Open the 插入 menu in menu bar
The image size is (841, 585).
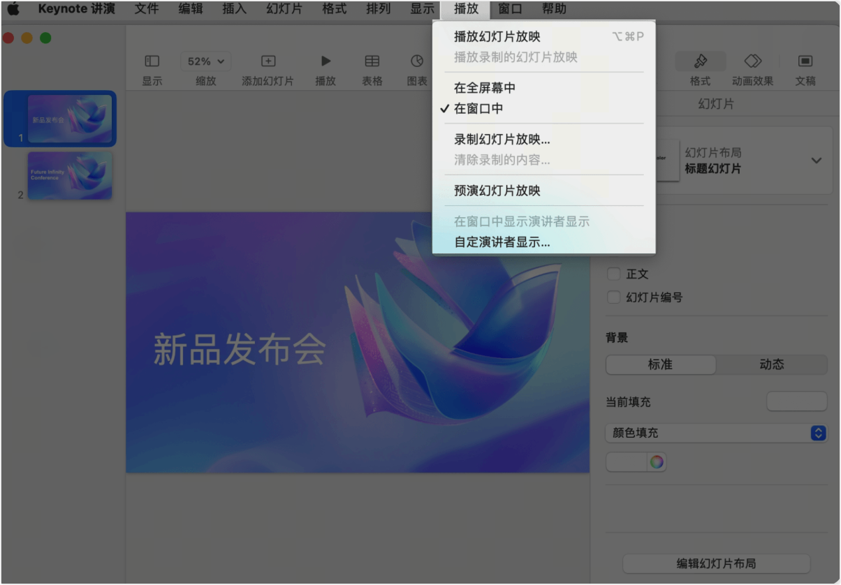coord(234,9)
